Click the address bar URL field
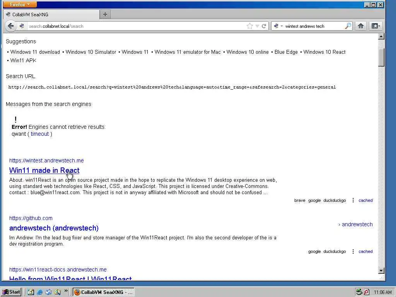396x297 pixels. (x=137, y=26)
